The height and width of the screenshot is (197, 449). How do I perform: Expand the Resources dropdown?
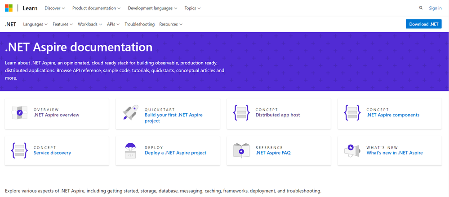tap(171, 24)
